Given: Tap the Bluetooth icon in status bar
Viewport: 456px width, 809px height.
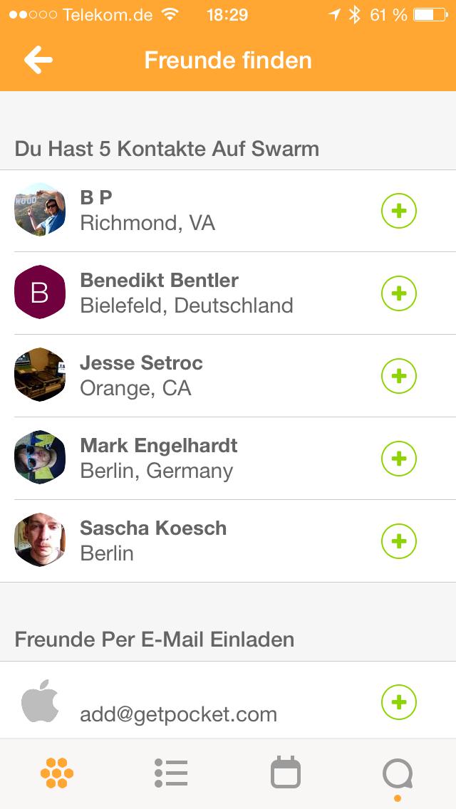Looking at the screenshot, I should (354, 15).
